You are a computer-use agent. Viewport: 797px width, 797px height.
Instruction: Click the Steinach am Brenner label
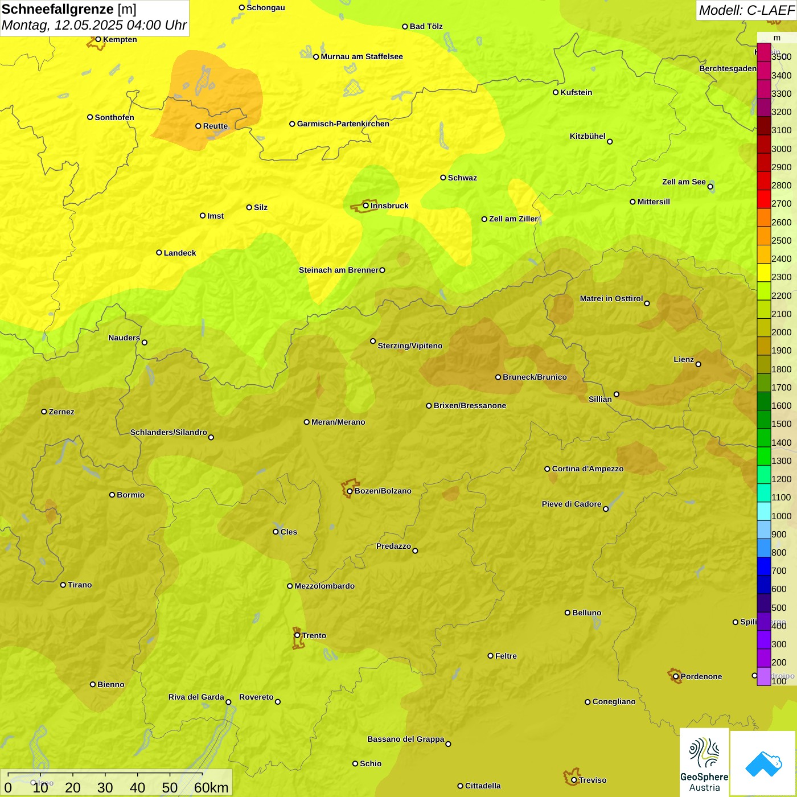coord(338,270)
